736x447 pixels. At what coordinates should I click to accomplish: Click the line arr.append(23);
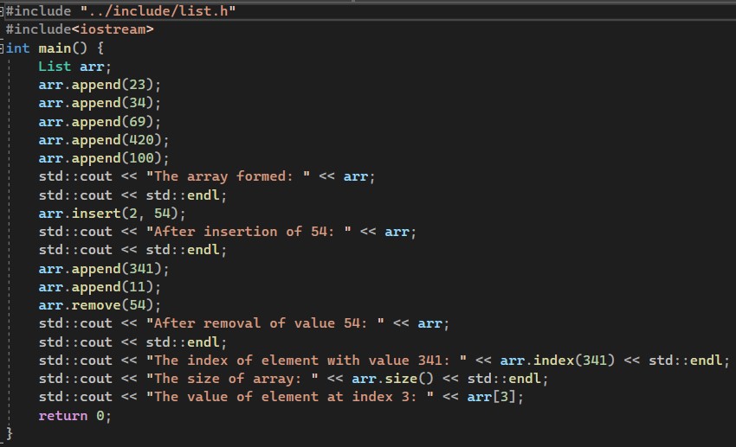[x=100, y=85]
